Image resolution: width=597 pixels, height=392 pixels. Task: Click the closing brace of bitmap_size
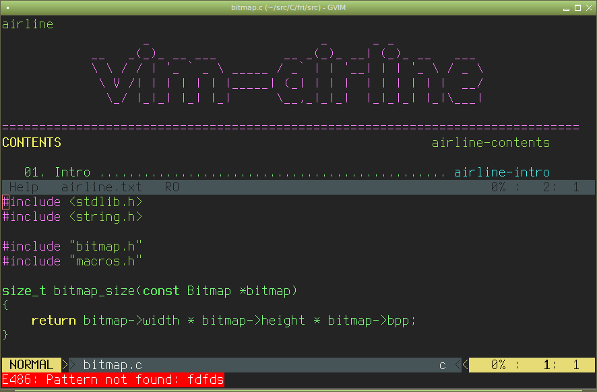tap(5, 335)
